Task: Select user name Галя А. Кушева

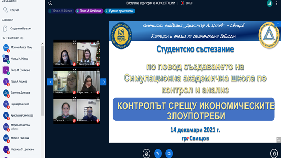Action: 19,81
